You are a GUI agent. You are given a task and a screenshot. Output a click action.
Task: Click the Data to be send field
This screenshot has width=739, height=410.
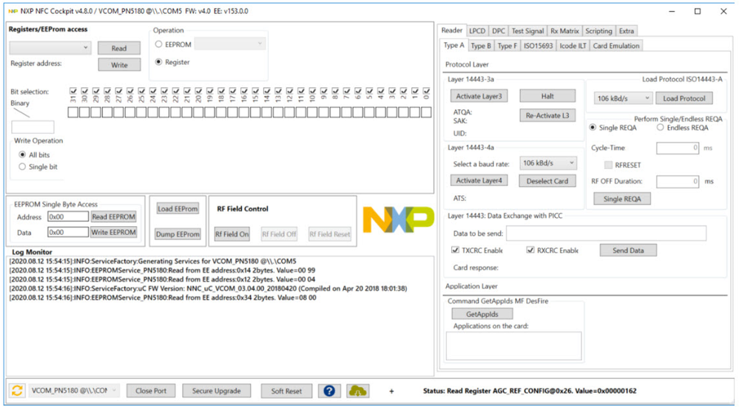point(606,233)
